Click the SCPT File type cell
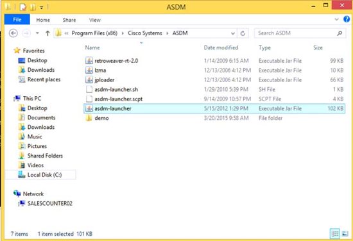353x241 pixels. point(270,99)
